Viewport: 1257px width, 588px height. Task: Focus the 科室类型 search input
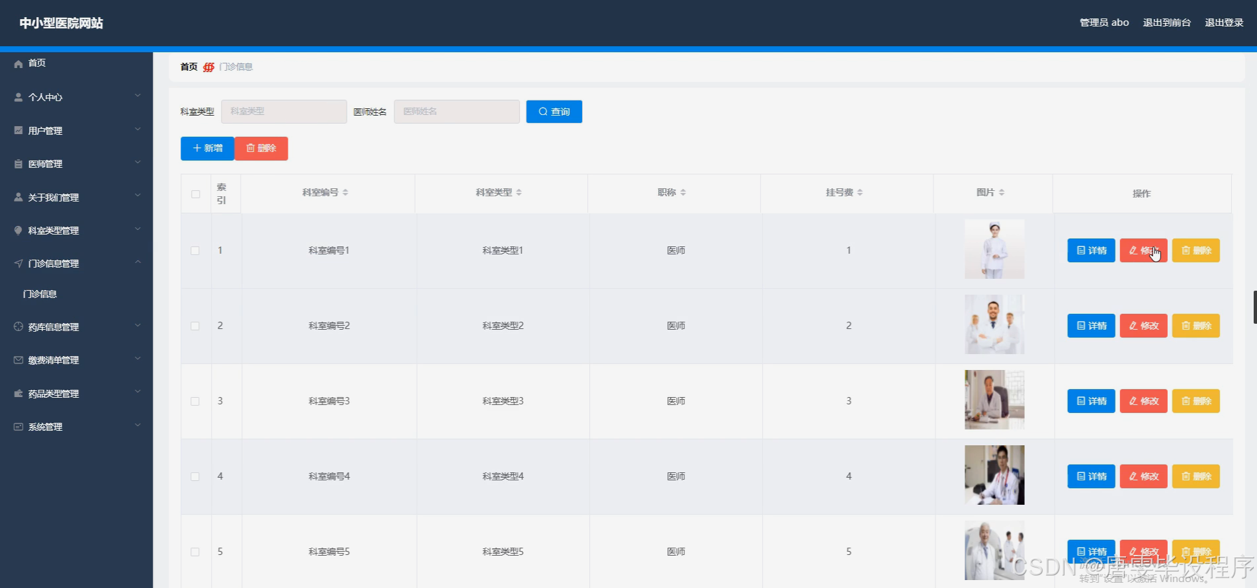[x=284, y=112]
